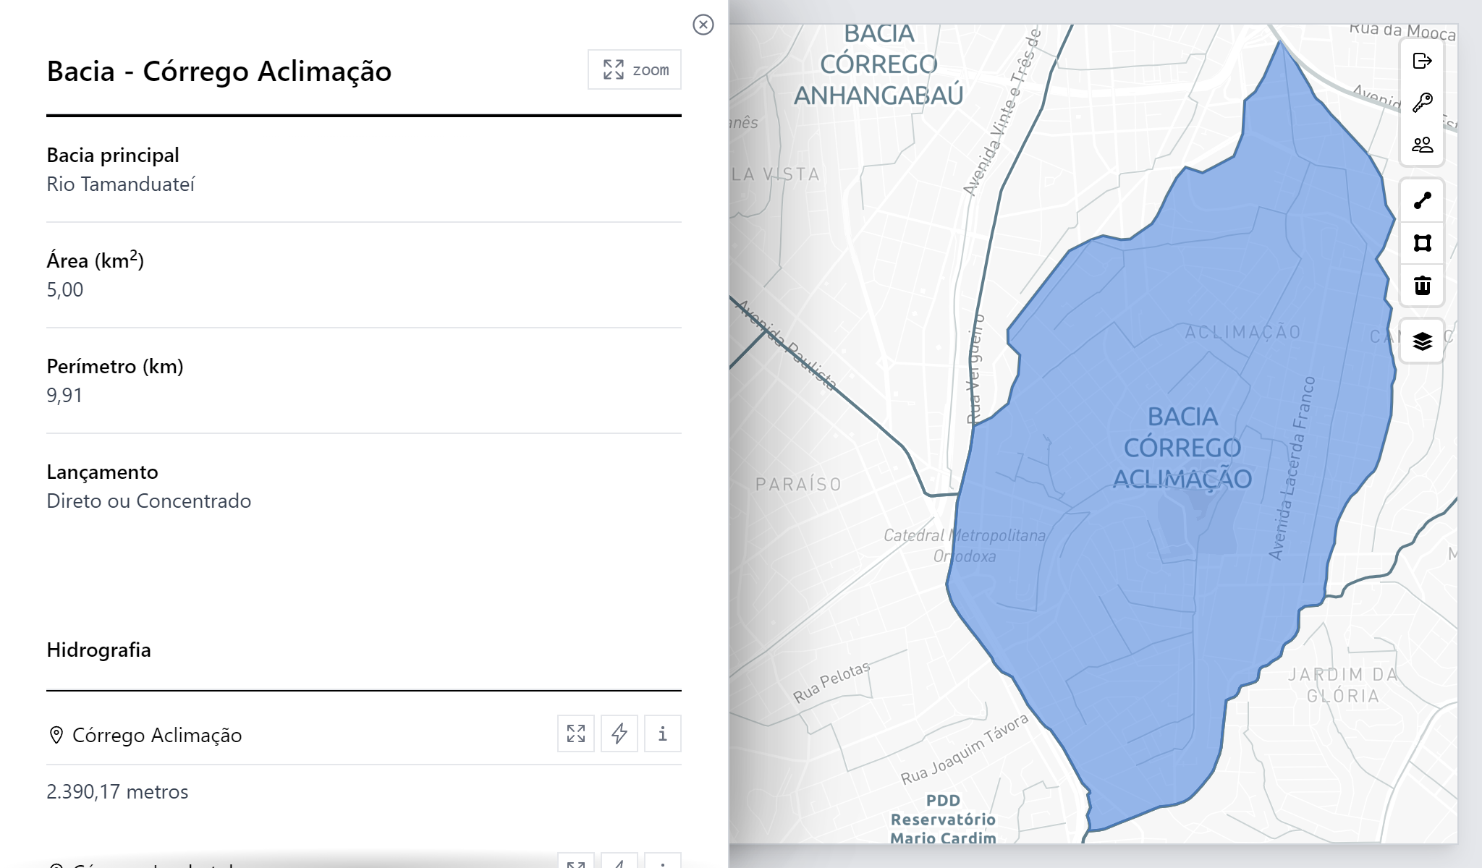Click the Paraíso neighborhood label on map
This screenshot has height=868, width=1482.
click(x=799, y=485)
